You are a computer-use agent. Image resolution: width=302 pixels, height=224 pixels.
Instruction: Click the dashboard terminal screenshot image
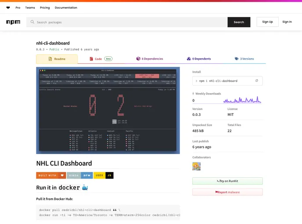pyautogui.click(x=108, y=110)
